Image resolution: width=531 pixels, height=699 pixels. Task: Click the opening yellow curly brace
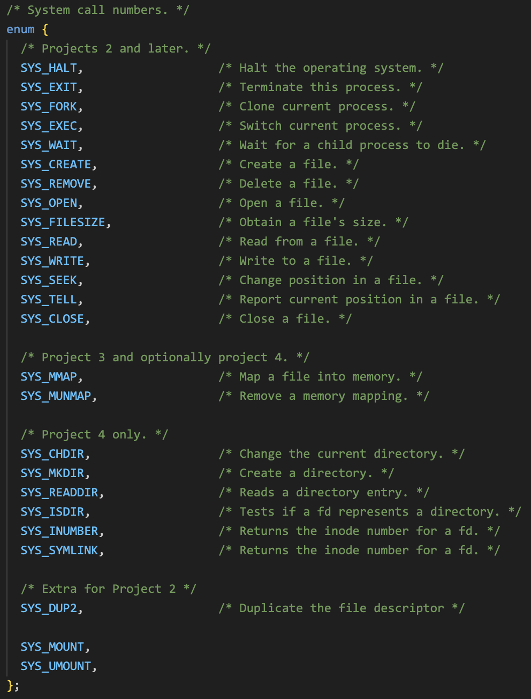click(45, 29)
